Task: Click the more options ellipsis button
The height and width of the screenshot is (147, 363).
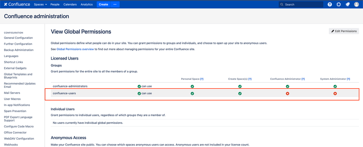Action: (115, 4)
